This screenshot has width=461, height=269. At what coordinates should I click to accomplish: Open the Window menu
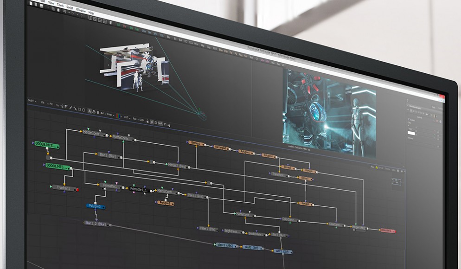click(81, 10)
